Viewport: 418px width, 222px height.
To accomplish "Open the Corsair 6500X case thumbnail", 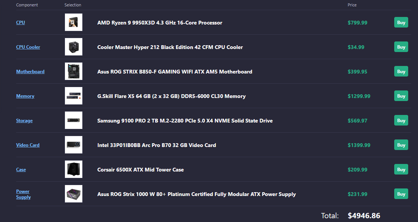I will 74,169.
